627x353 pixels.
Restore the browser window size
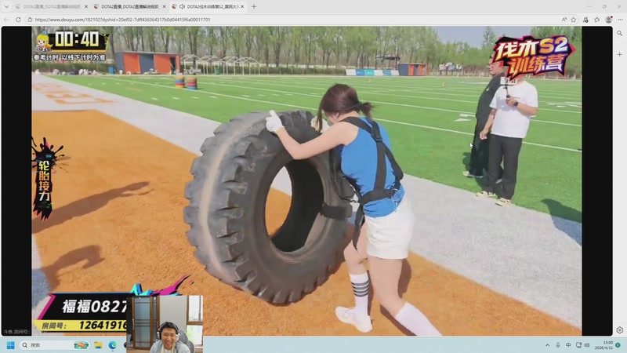(604, 6)
